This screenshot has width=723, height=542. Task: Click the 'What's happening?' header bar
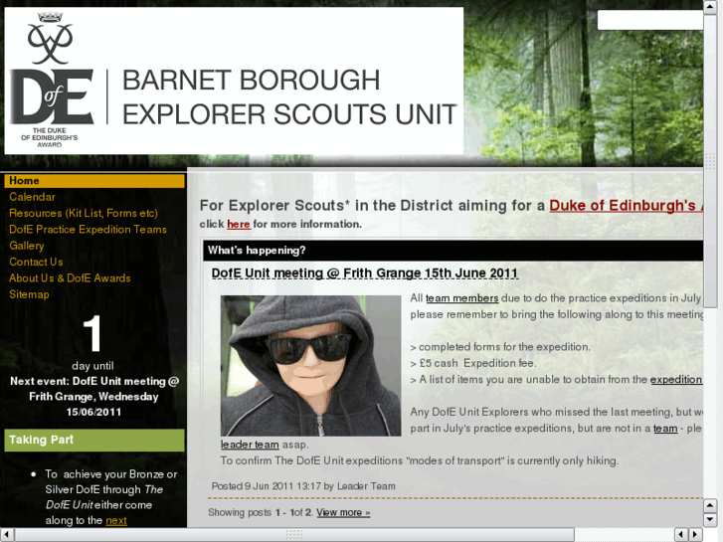tap(452, 251)
